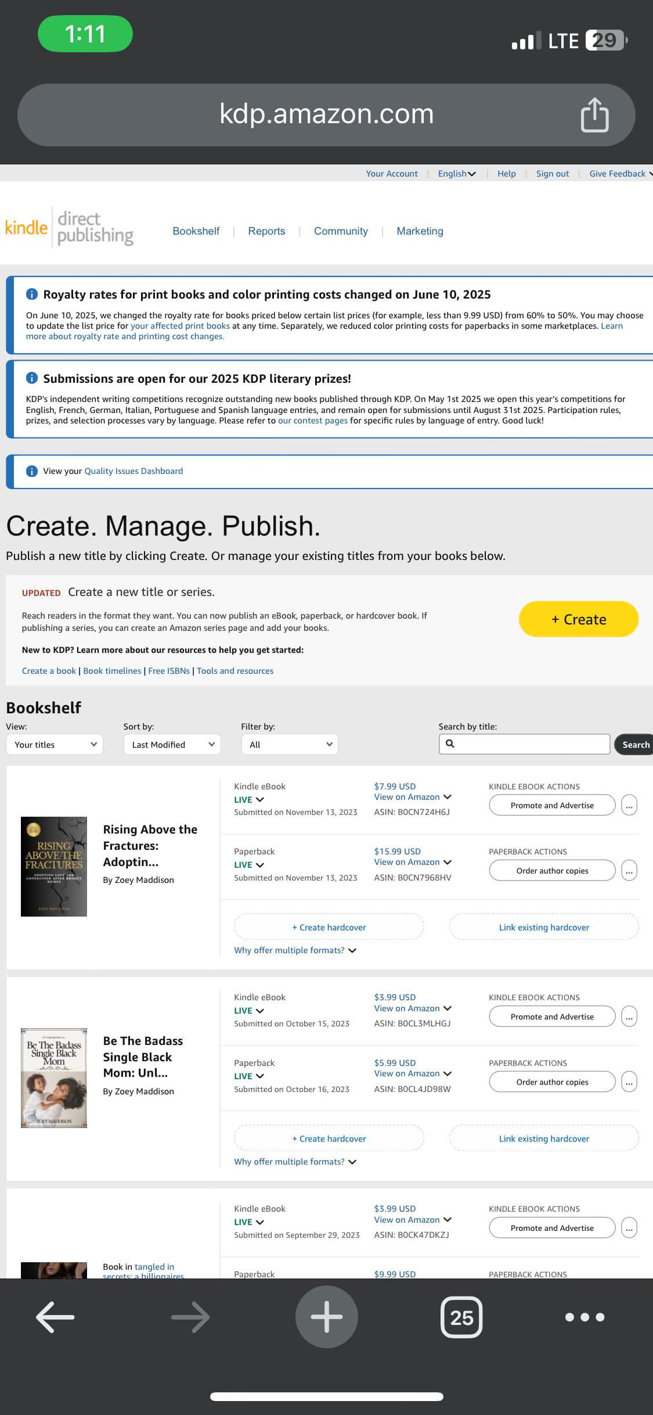Expand View on Amazon for $5.99 paperback
Viewport: 653px width, 1415px height.
[413, 1073]
